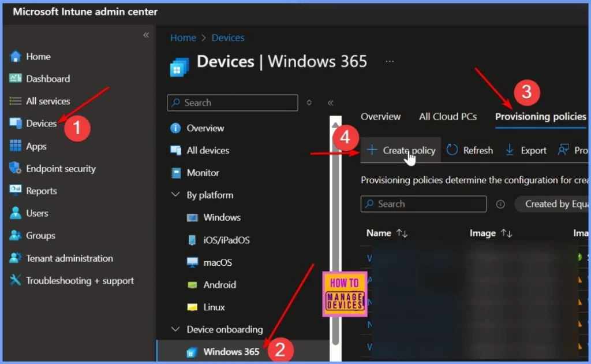
Task: Open the Overview tab
Action: point(381,117)
